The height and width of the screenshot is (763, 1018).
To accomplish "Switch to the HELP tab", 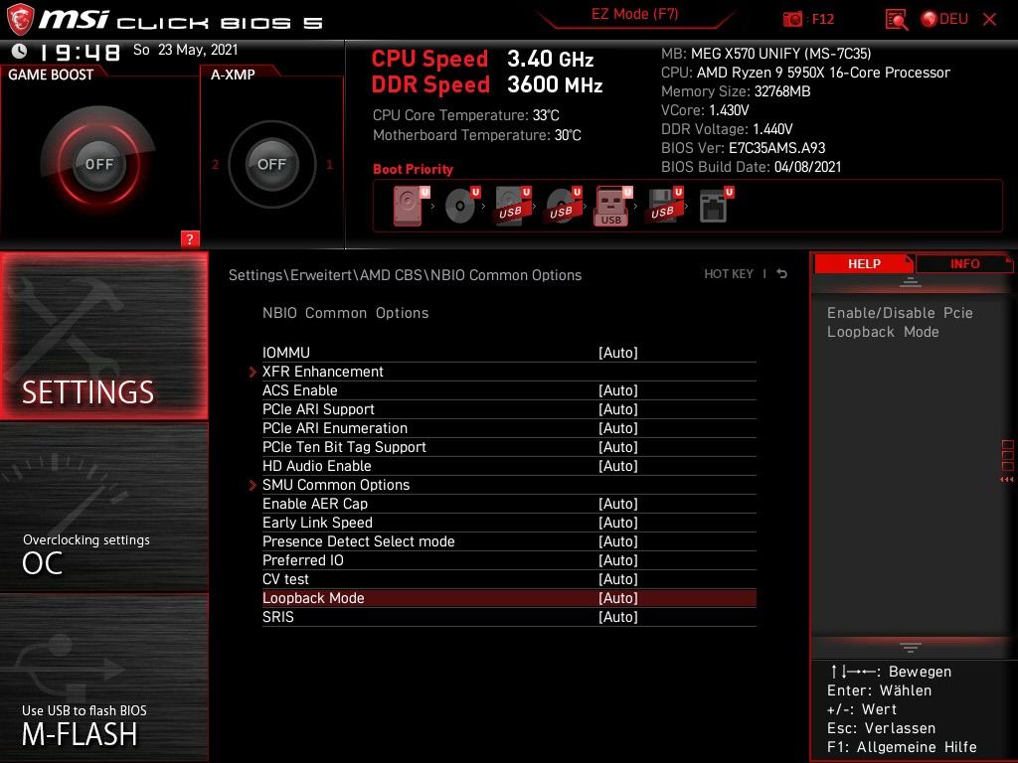I will coord(864,263).
